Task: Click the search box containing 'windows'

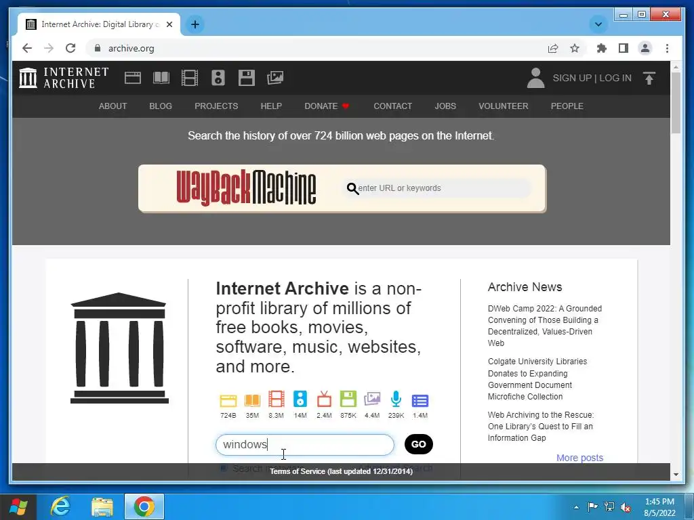Action: [304, 444]
